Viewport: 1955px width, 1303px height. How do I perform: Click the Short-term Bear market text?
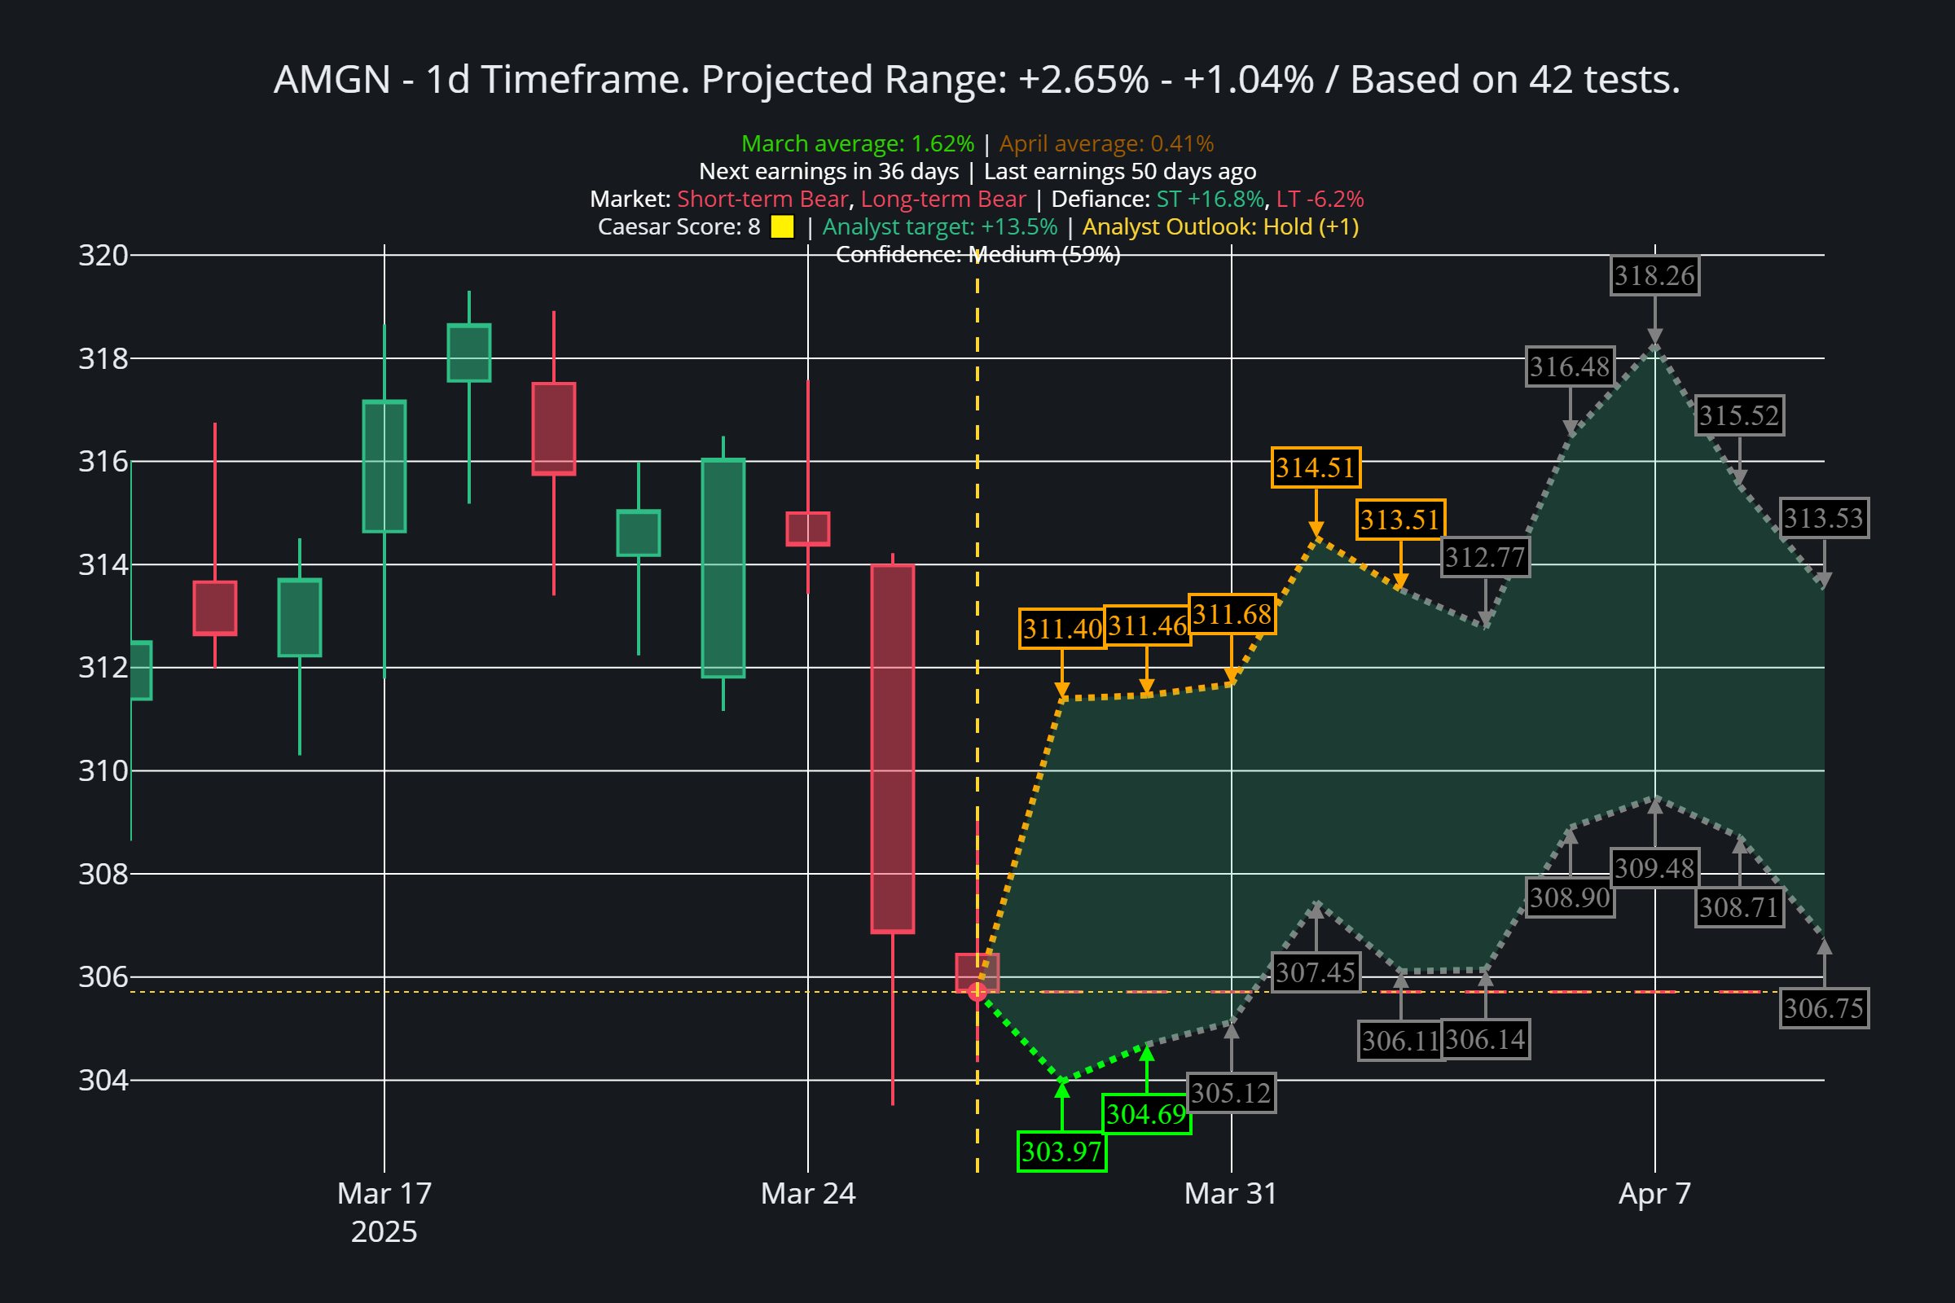[763, 200]
